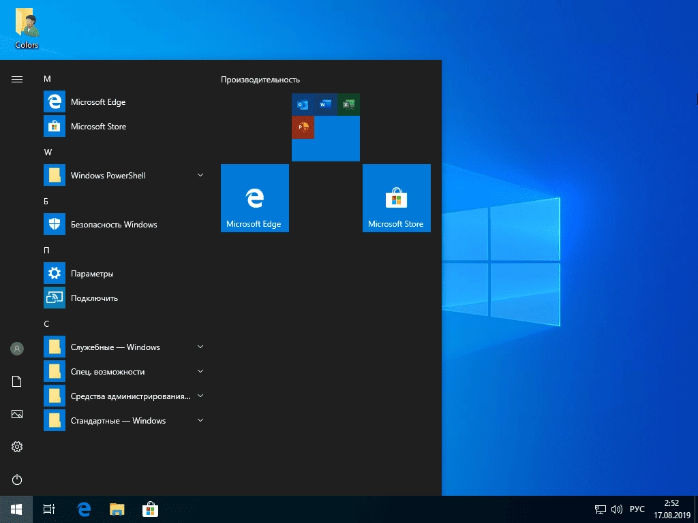Open Microsoft Edge from the app list
This screenshot has width=698, height=523.
pos(124,102)
